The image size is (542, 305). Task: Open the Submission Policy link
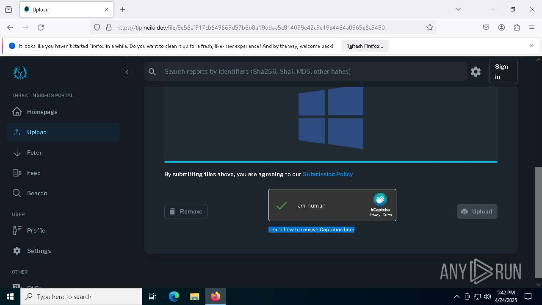coord(328,174)
